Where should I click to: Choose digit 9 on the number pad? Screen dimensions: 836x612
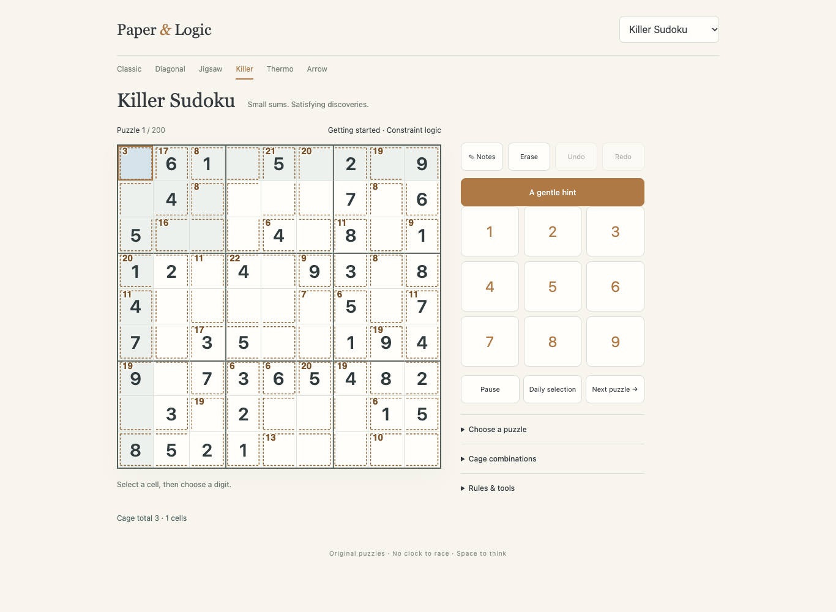coord(615,341)
